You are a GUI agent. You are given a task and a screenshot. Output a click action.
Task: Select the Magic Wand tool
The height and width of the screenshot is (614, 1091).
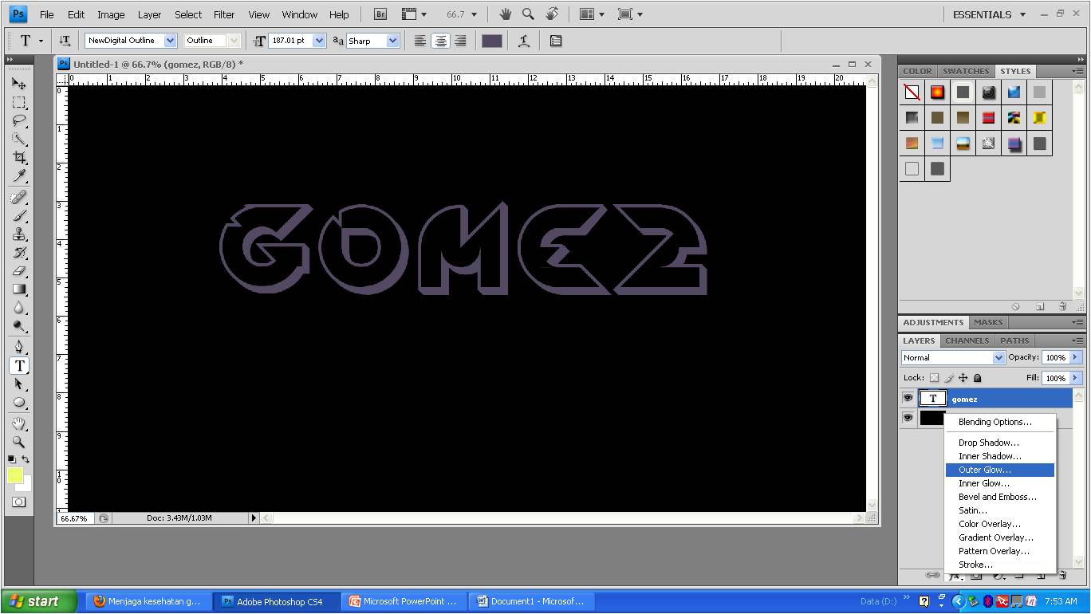pyautogui.click(x=19, y=140)
